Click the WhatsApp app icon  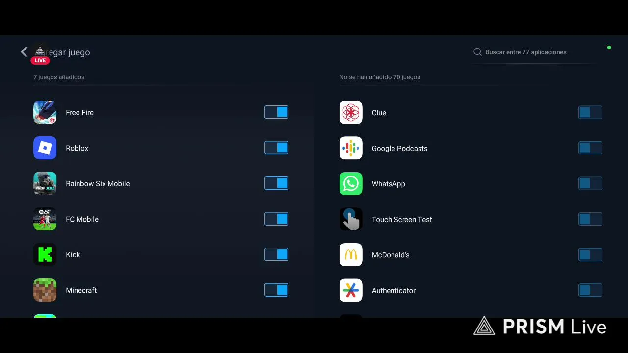click(351, 183)
